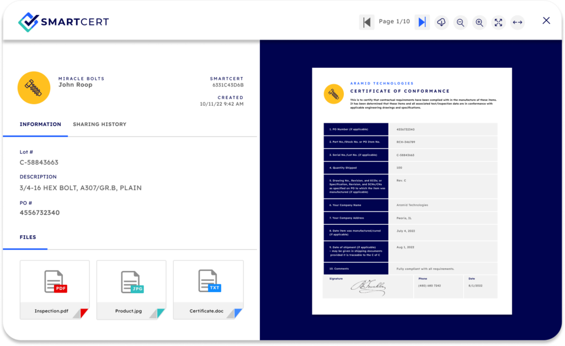This screenshot has width=565, height=346.
Task: Close the SmartCert viewer
Action: (546, 21)
